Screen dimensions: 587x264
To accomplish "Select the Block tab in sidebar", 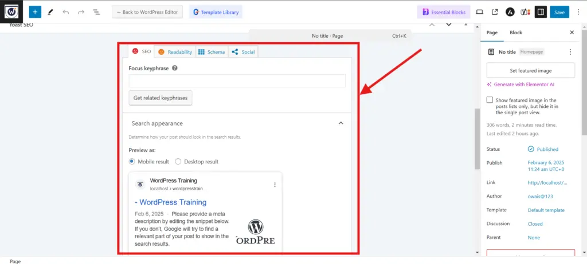I will pyautogui.click(x=516, y=33).
